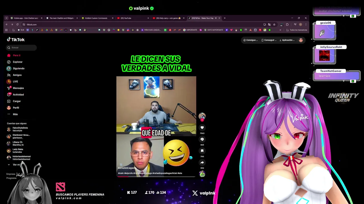
Task: Open the Liliana Ch followed account
Action: tap(15, 143)
